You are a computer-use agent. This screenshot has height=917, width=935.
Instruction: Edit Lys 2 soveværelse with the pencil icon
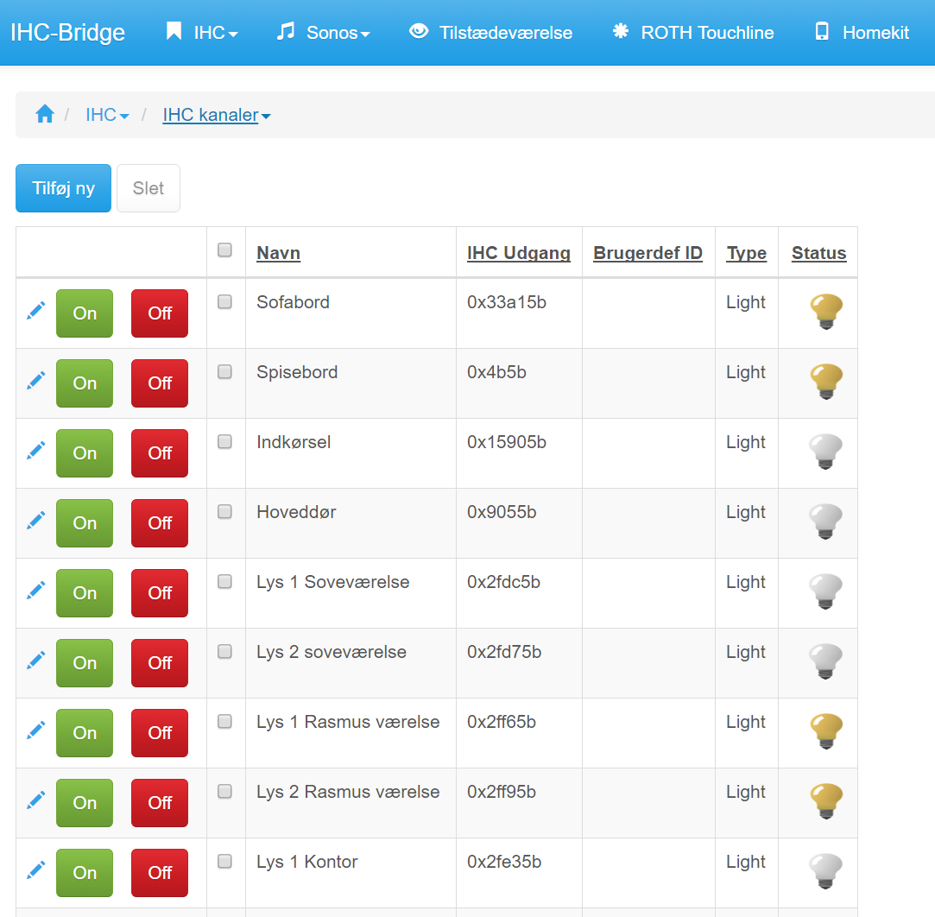coord(35,661)
